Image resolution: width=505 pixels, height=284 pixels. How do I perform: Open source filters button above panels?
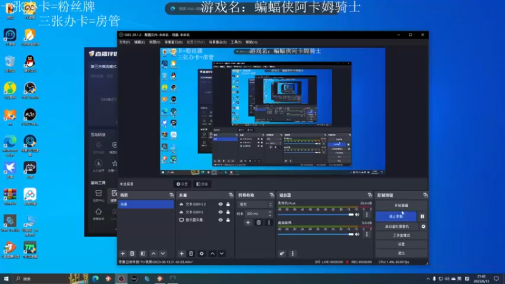[x=202, y=184]
